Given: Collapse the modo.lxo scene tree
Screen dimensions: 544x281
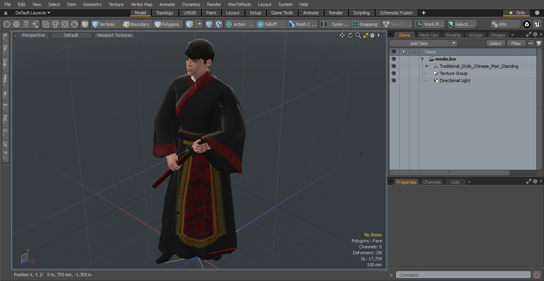Looking at the screenshot, I should (422, 59).
